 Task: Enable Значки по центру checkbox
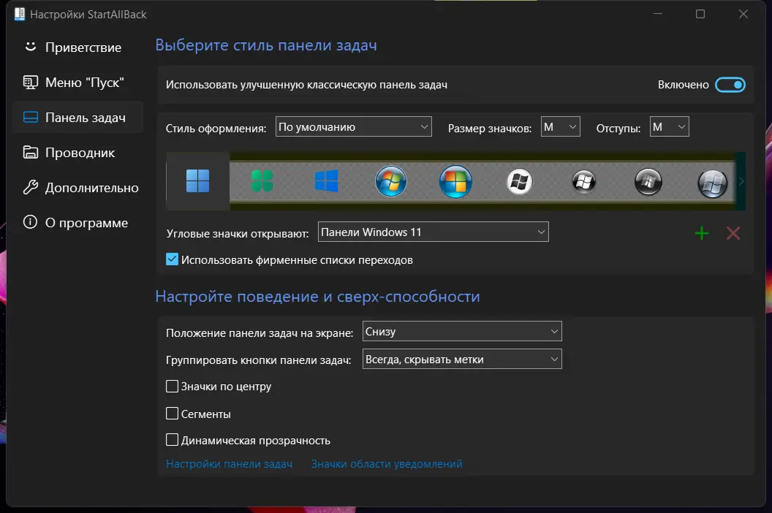pos(172,386)
